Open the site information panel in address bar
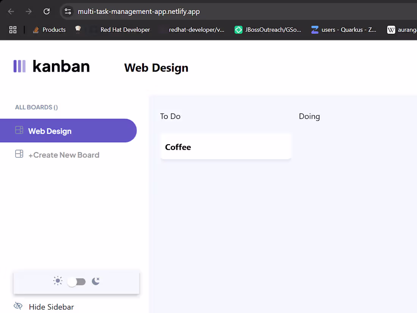417x313 pixels. (68, 11)
